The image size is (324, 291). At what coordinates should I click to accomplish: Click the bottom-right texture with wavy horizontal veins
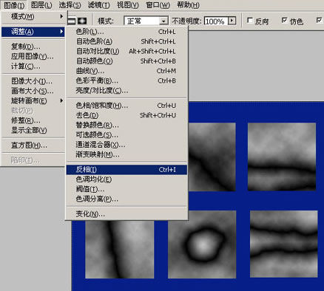click(284, 244)
